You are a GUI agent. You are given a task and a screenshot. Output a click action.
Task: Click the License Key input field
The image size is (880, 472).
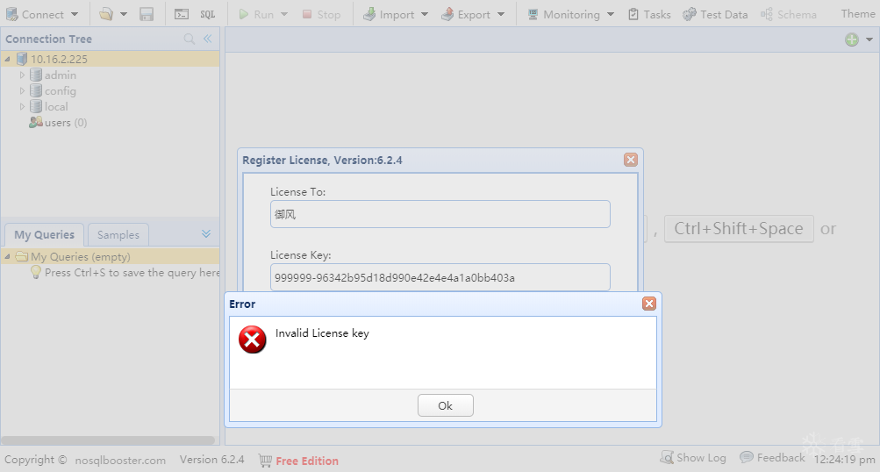440,277
